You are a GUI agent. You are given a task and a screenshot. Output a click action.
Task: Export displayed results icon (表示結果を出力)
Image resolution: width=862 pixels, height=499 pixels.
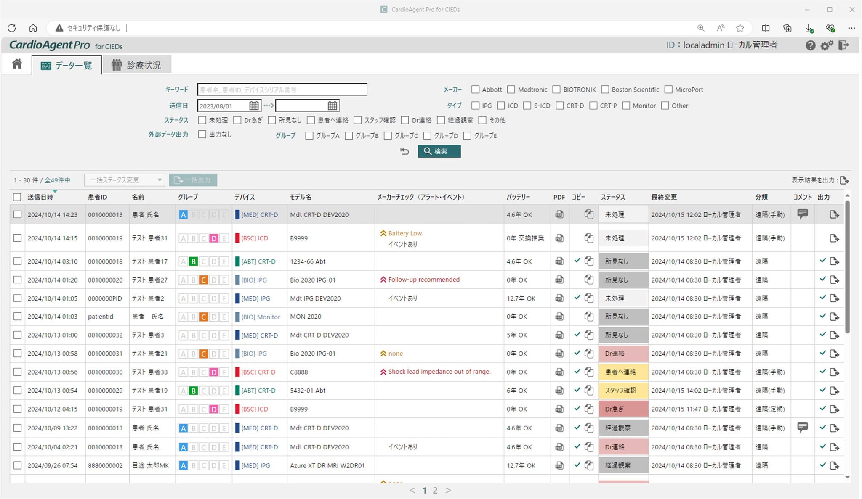point(844,180)
